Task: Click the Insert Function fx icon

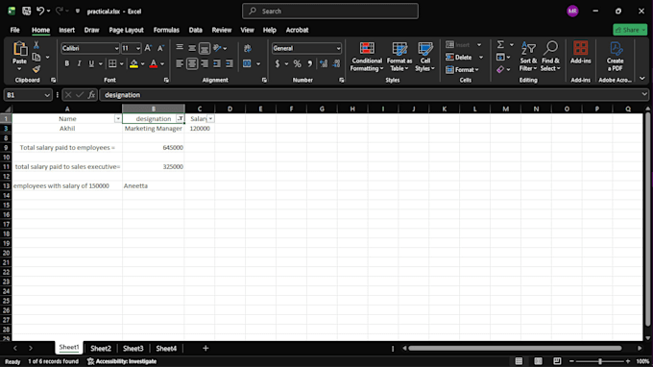Action: tap(91, 95)
